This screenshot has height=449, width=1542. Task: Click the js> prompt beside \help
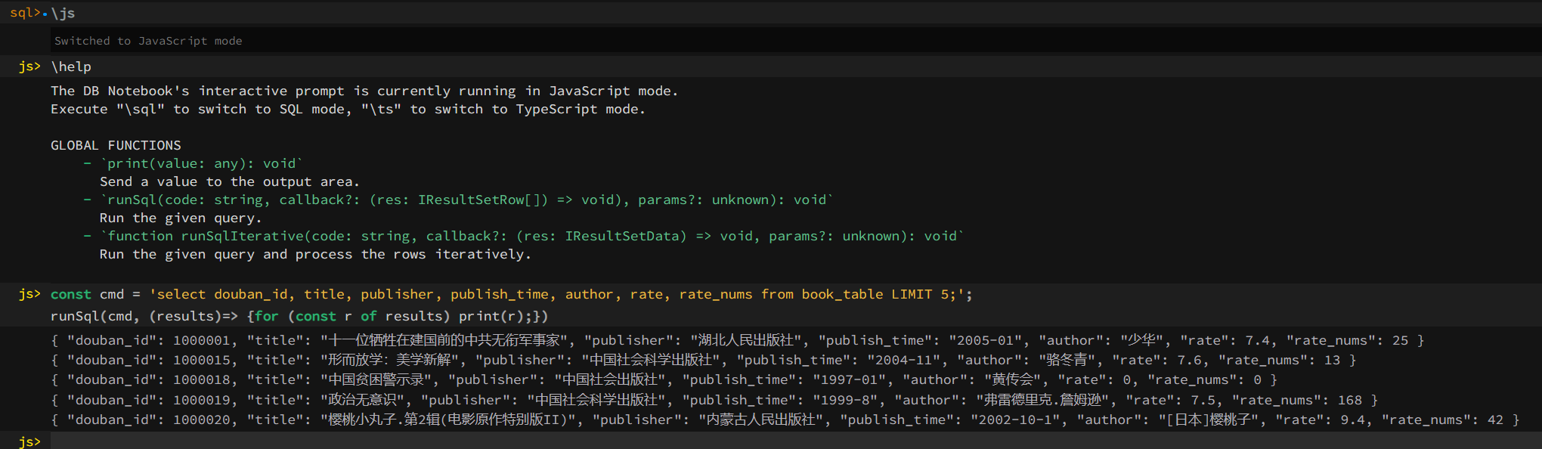(29, 67)
